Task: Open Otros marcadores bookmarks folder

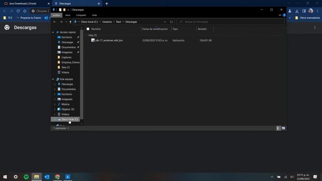Action: (x=307, y=18)
